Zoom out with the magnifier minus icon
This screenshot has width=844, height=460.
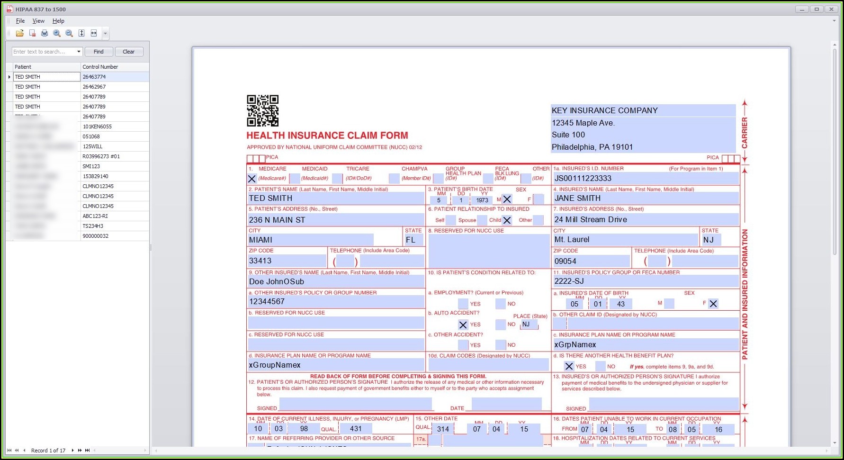pos(69,33)
